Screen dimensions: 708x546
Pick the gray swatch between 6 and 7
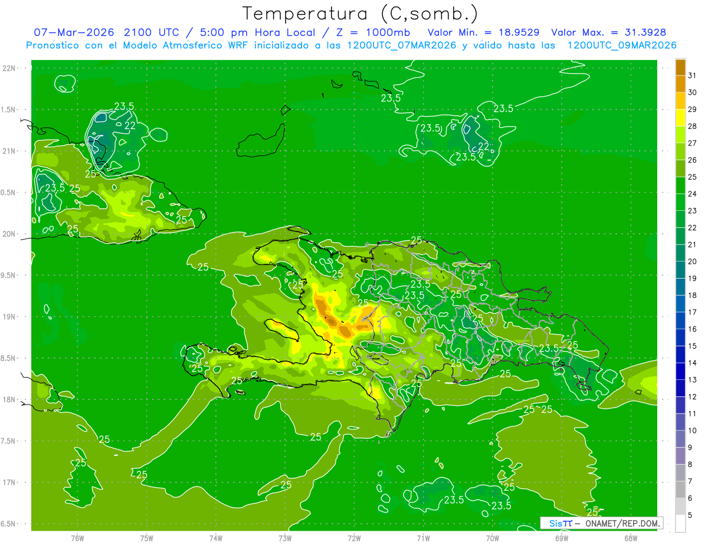680,489
